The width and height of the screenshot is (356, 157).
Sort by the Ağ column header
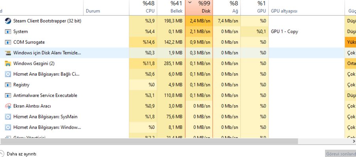tap(227, 8)
